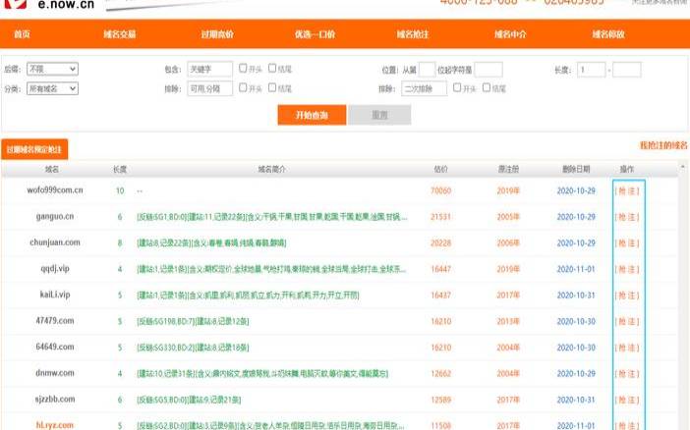Select the domain name chunjuan.com
This screenshot has width=690, height=430.
click(55, 242)
